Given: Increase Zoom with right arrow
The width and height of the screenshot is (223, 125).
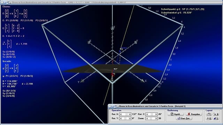Looking at the screenshot, I should pos(156,118).
